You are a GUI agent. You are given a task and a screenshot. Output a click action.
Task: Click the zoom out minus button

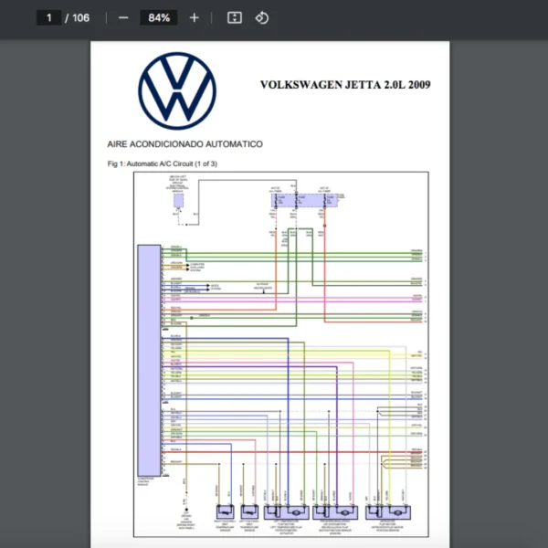[123, 18]
